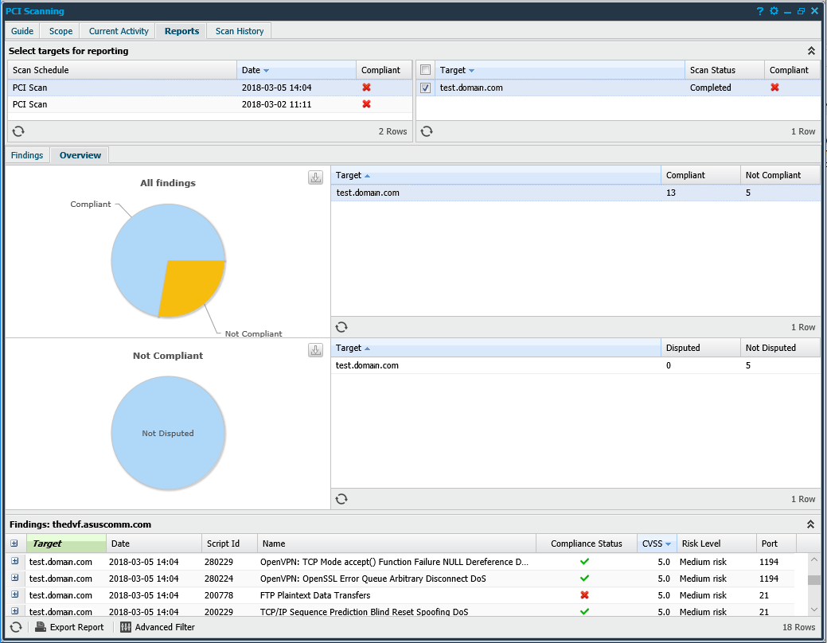The height and width of the screenshot is (643, 827).
Task: Open the settings gear icon in title bar
Action: (774, 11)
